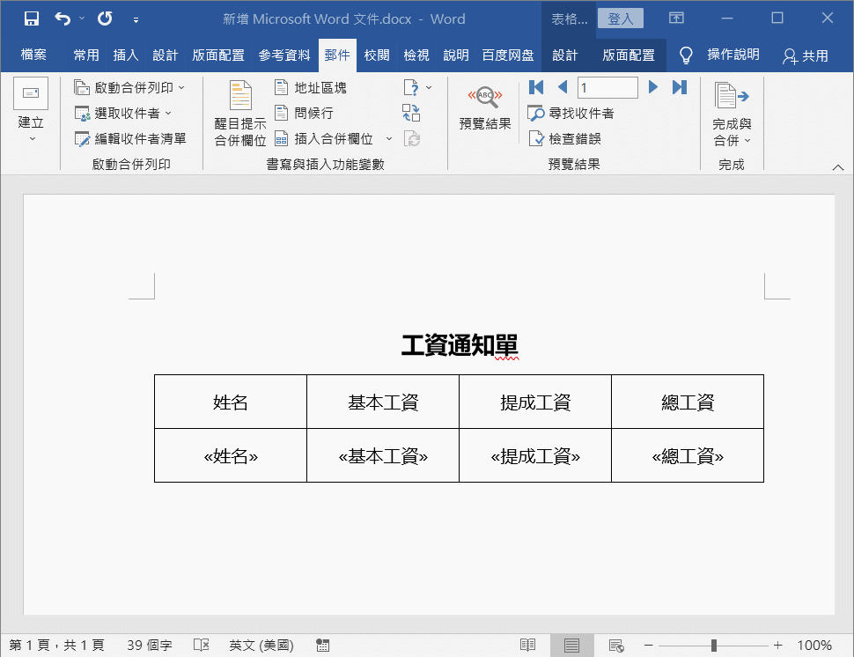Open the 參考資料 tab
The image size is (854, 657).
(x=284, y=55)
